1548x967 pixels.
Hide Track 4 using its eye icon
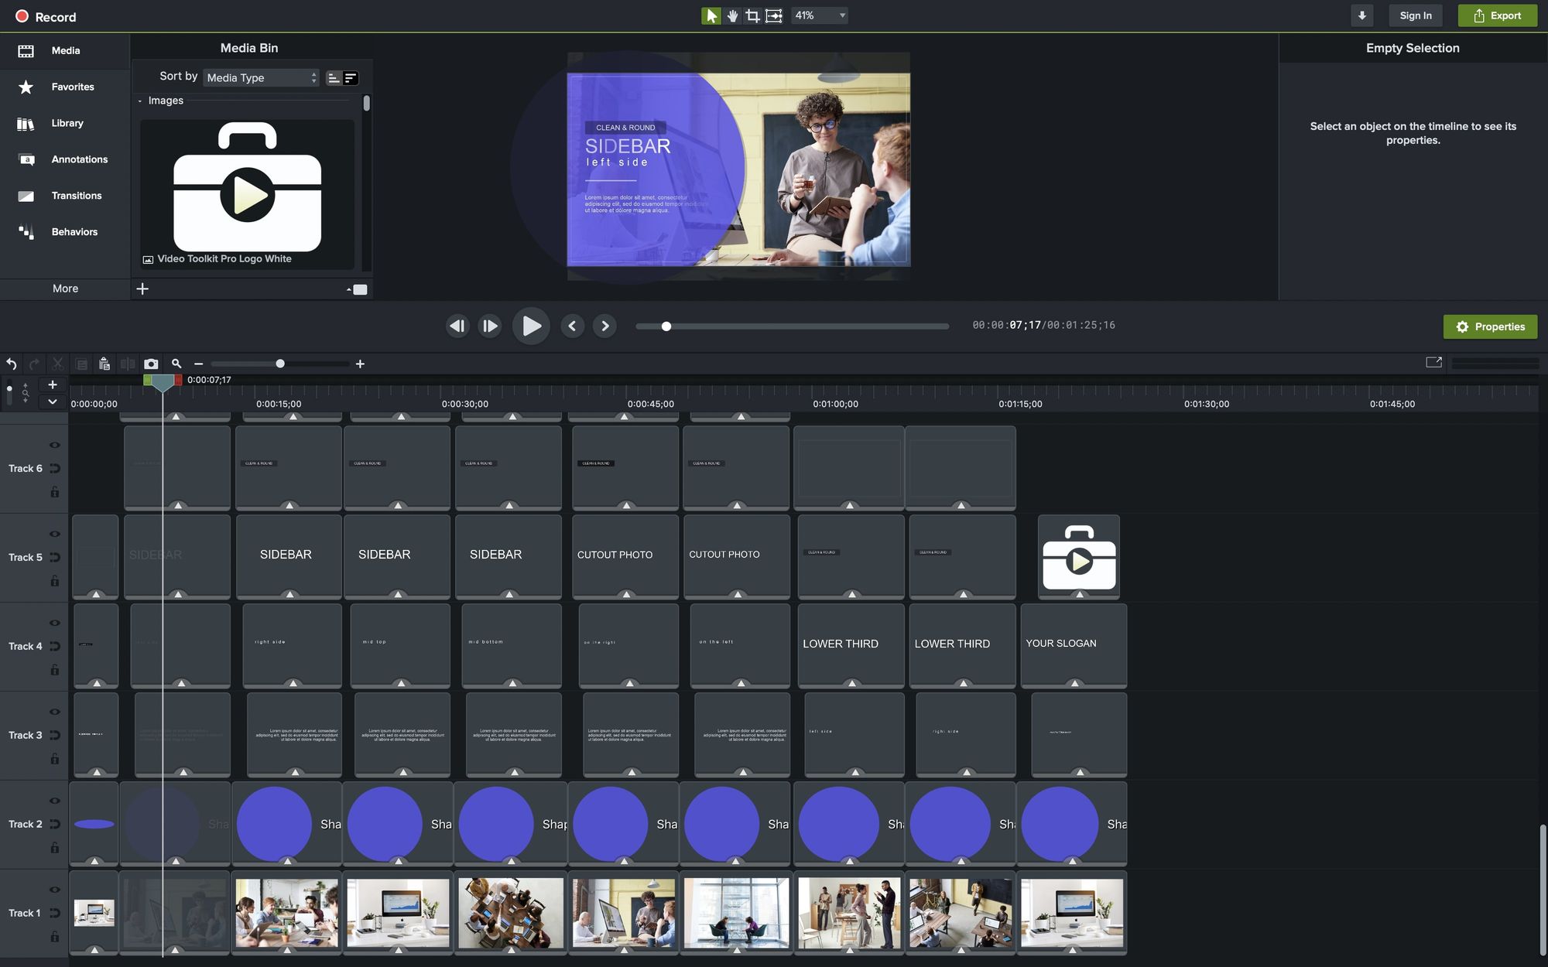pyautogui.click(x=55, y=623)
